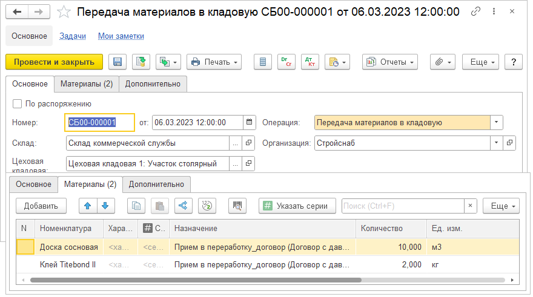Expand the Отчеты dropdown button
Screen dimensions: 533x297
point(390,62)
